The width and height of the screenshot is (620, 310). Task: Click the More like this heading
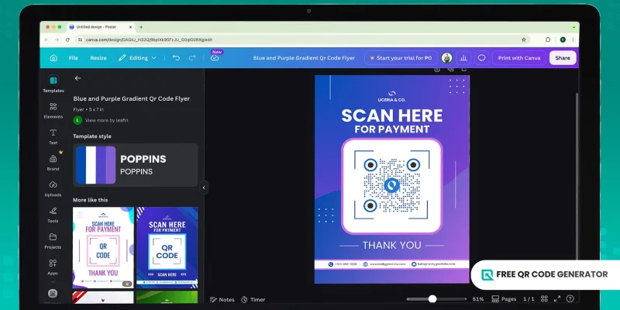[91, 200]
